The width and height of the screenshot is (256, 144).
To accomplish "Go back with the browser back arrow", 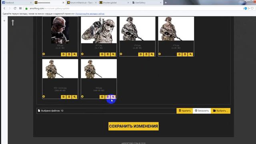I will pyautogui.click(x=4, y=8).
